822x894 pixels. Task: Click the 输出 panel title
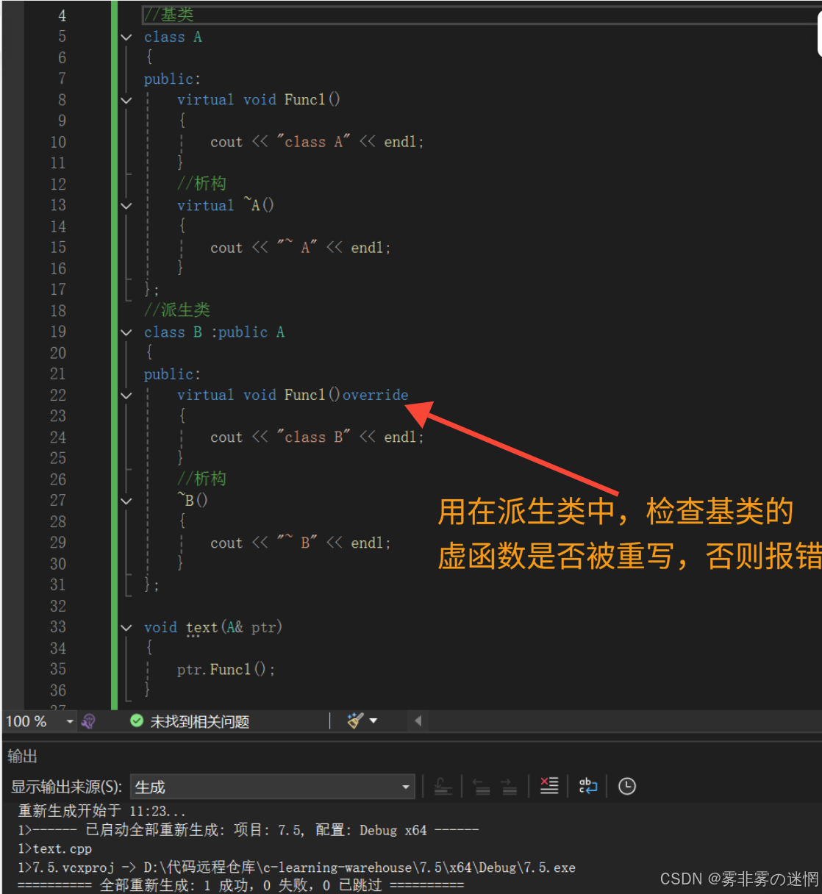point(22,756)
